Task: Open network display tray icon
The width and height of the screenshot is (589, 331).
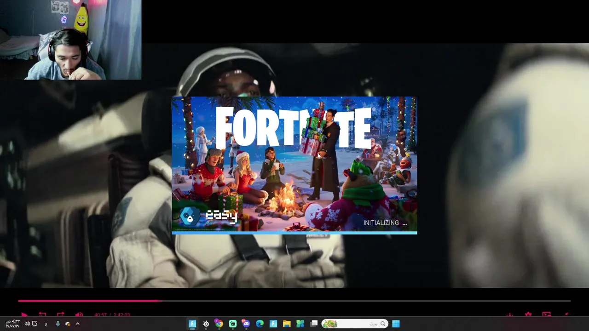Action: [35, 324]
